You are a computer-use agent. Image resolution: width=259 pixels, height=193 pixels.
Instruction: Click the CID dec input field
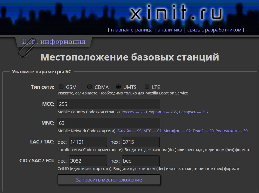coord(88,161)
